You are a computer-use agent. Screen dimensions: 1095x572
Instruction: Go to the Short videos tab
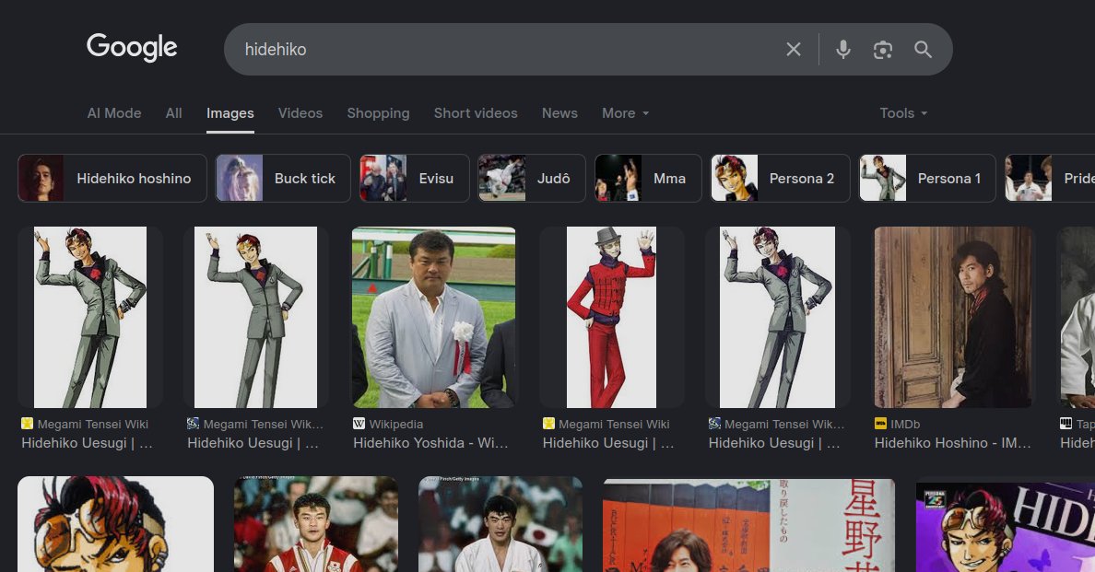click(x=476, y=113)
